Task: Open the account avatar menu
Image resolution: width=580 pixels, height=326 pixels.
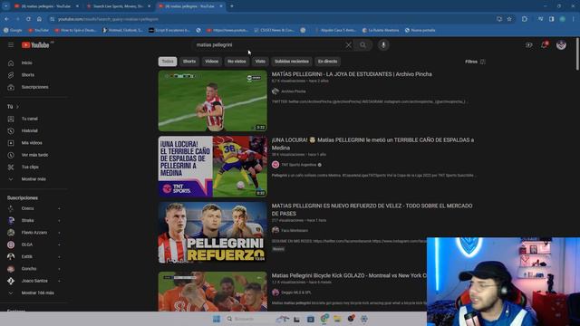Action: click(561, 45)
